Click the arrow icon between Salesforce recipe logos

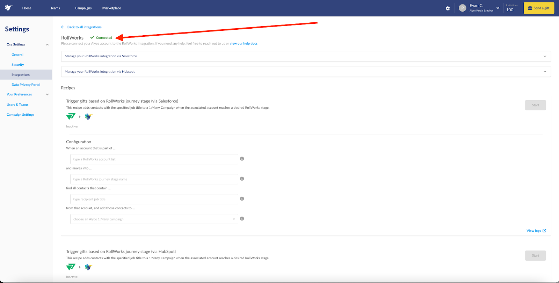tap(80, 117)
